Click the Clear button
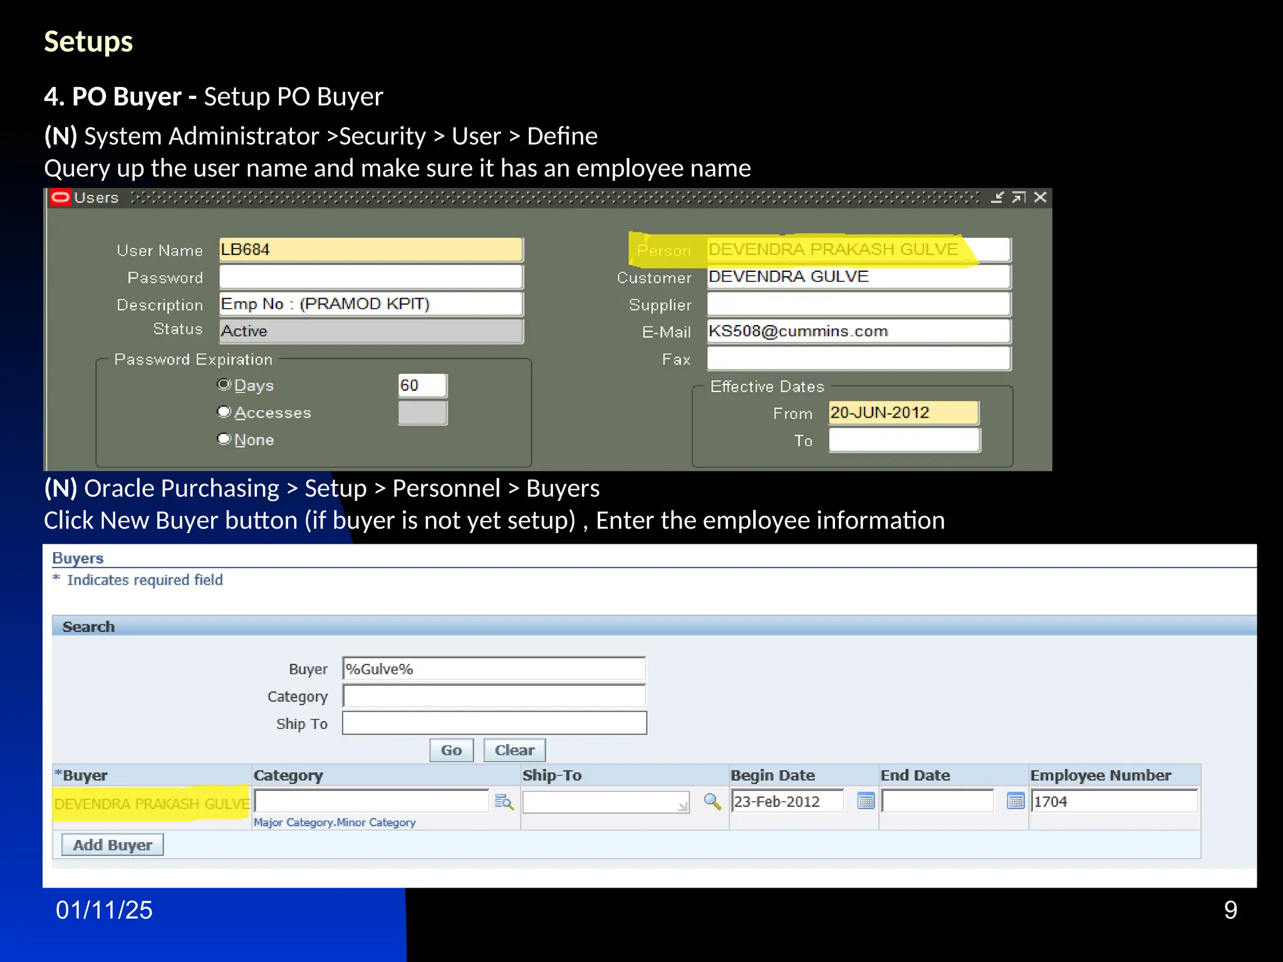Screen dimensions: 1283x962 [514, 750]
